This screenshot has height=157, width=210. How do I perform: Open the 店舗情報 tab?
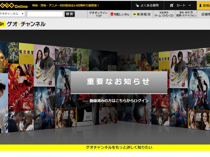[x=204, y=14]
